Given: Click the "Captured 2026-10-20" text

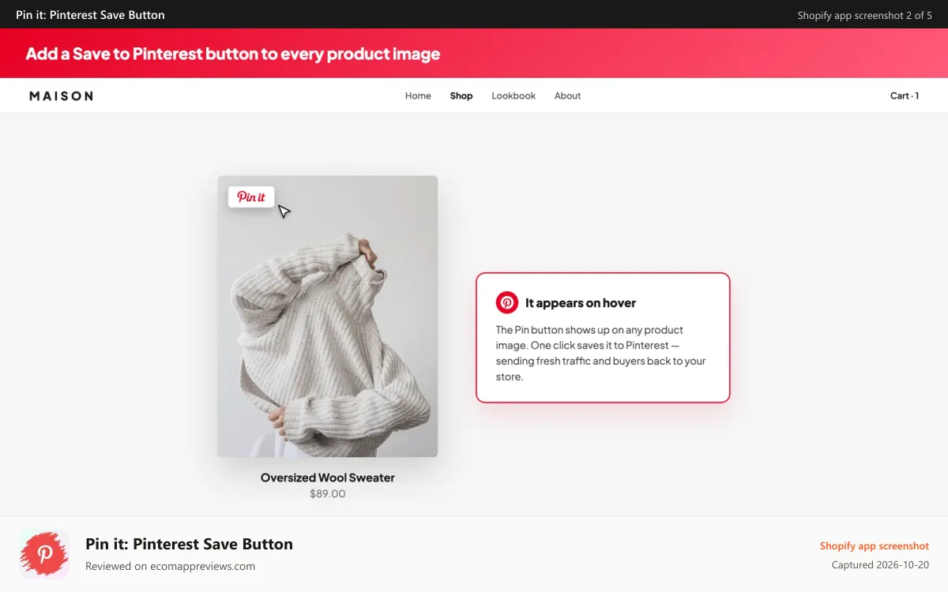Looking at the screenshot, I should point(880,565).
